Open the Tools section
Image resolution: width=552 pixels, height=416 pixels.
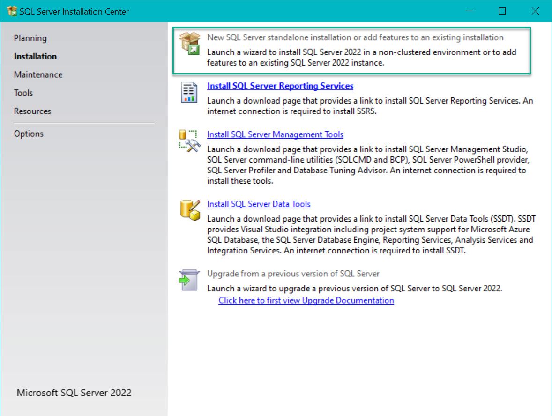click(x=23, y=93)
